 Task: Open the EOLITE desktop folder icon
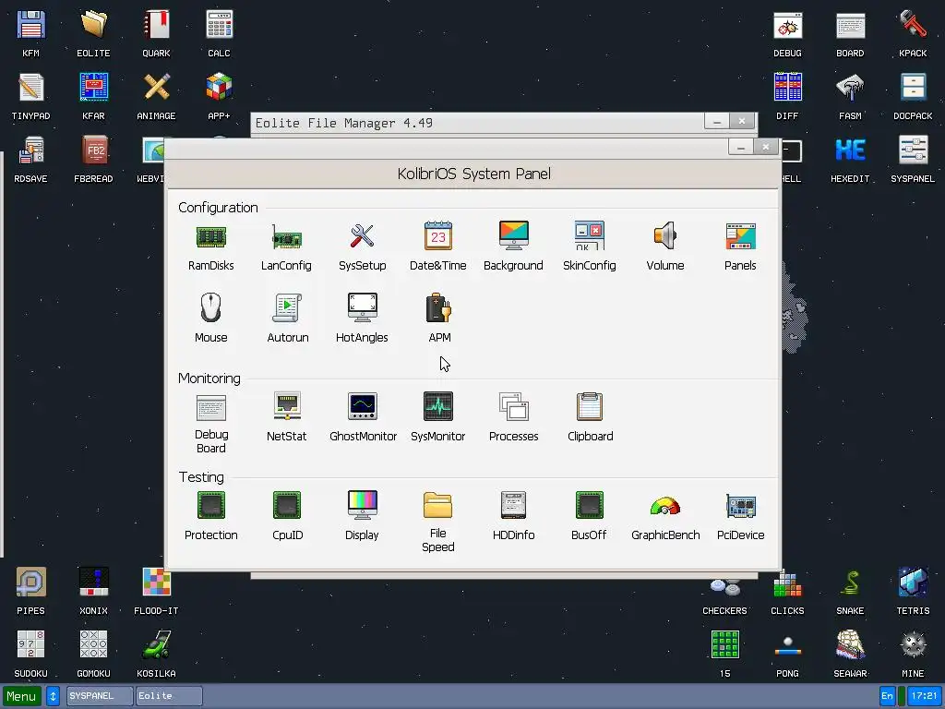coord(93,25)
